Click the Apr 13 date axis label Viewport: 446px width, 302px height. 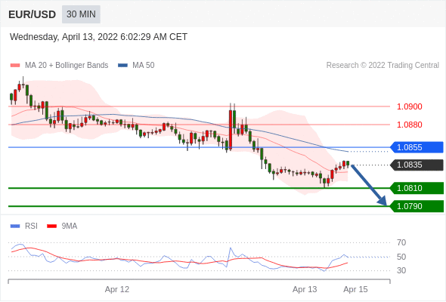point(305,289)
